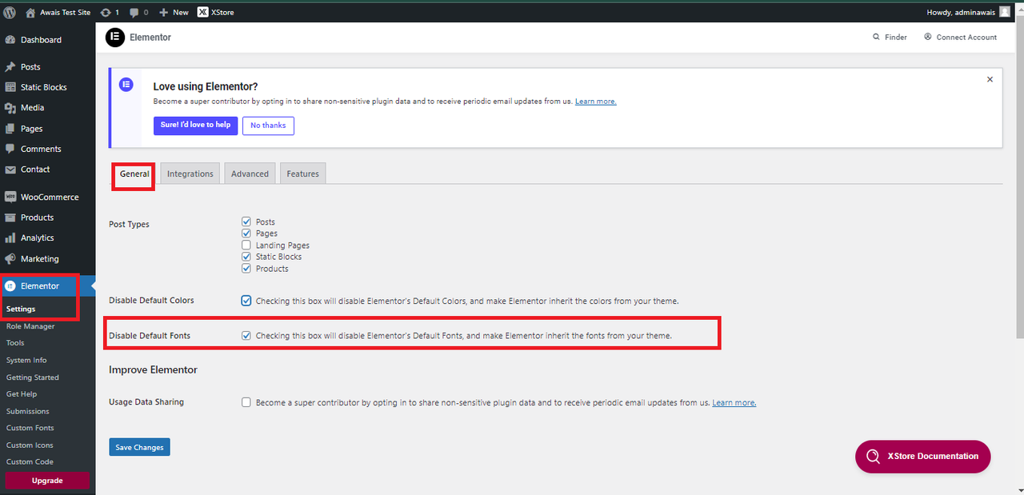Click the XStore logo icon in admin bar

pos(203,12)
